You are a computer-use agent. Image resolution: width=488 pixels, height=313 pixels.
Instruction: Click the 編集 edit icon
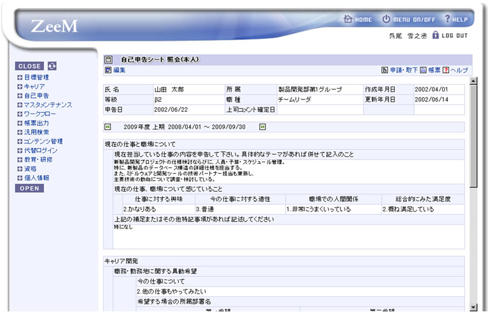click(x=109, y=70)
